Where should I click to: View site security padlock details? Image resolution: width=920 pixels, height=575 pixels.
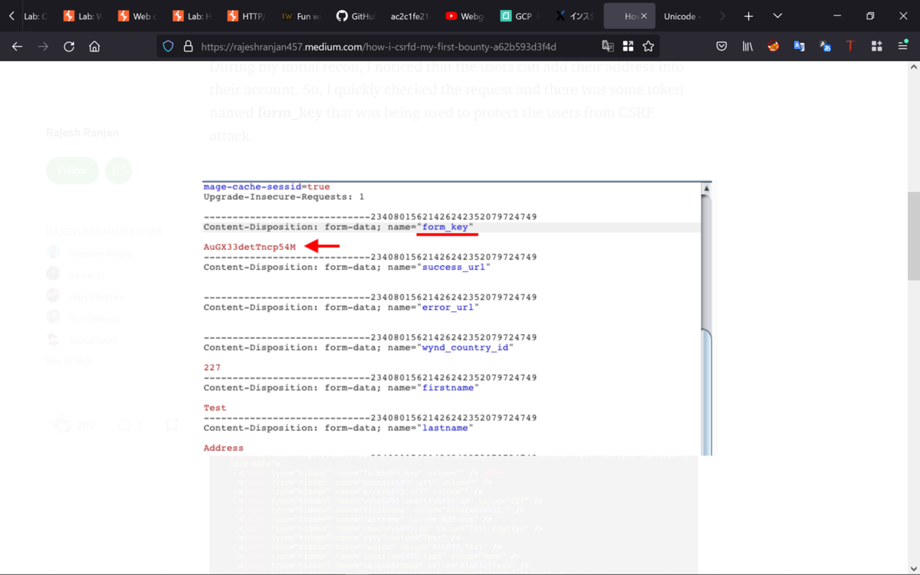[188, 47]
